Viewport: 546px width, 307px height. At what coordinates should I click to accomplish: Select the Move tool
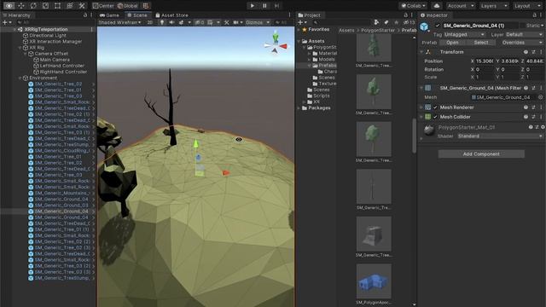tap(21, 6)
